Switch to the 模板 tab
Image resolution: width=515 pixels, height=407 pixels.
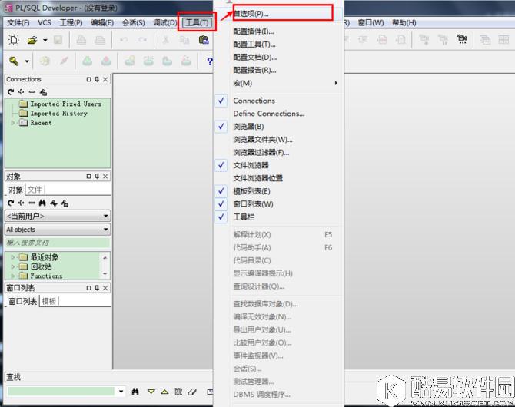click(49, 301)
